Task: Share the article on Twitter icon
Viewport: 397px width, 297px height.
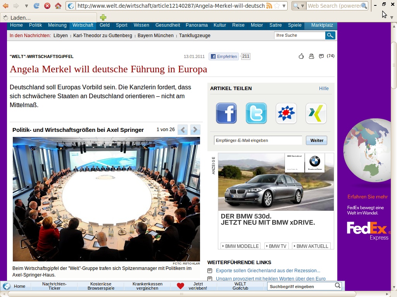Action: pyautogui.click(x=256, y=113)
